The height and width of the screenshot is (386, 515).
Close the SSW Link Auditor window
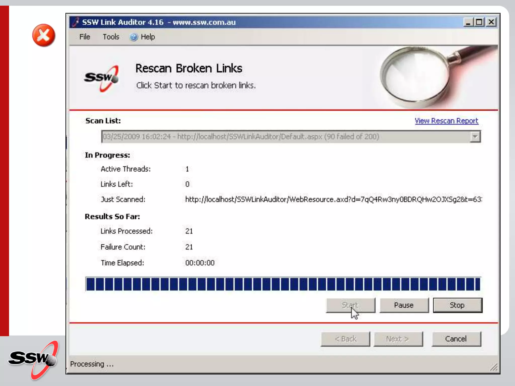coord(491,22)
